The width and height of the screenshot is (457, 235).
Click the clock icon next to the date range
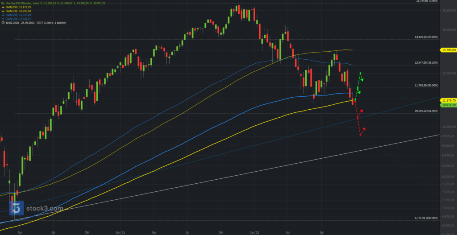[x=3, y=23]
